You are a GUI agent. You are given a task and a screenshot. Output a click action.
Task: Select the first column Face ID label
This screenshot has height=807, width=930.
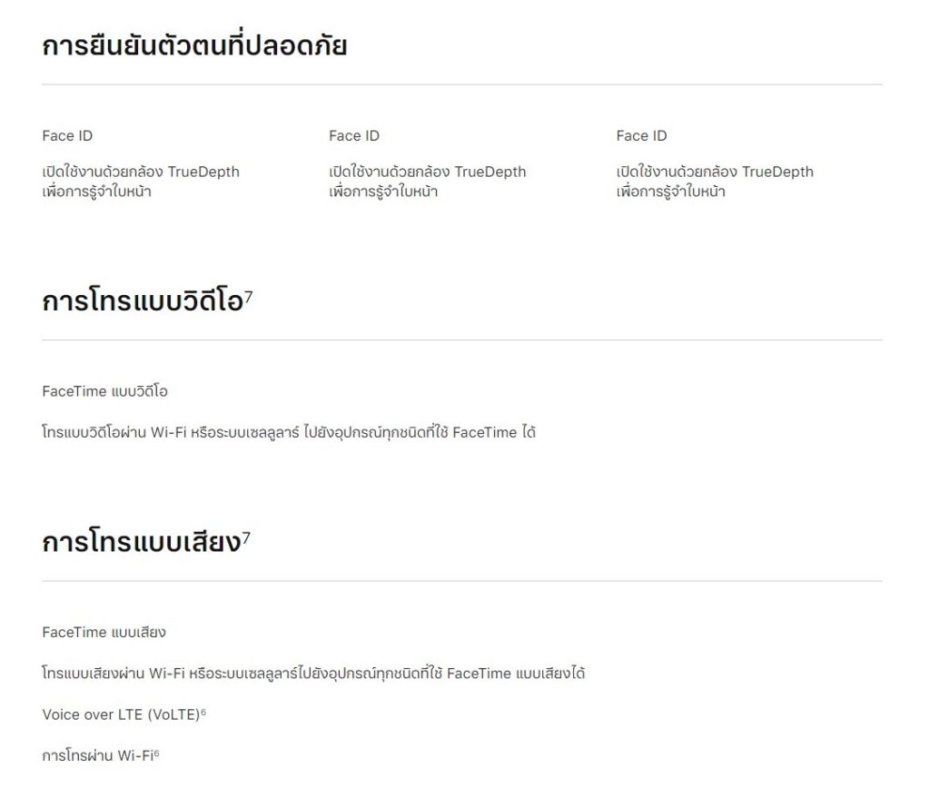pyautogui.click(x=67, y=136)
